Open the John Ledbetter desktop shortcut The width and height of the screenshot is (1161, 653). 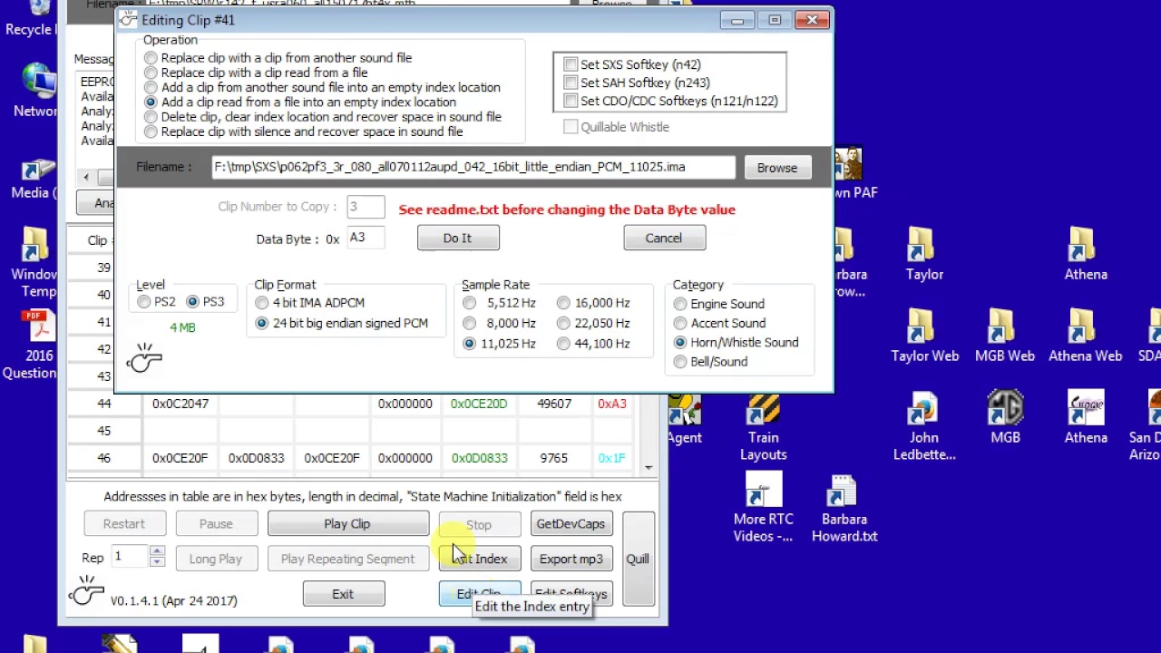(x=924, y=428)
